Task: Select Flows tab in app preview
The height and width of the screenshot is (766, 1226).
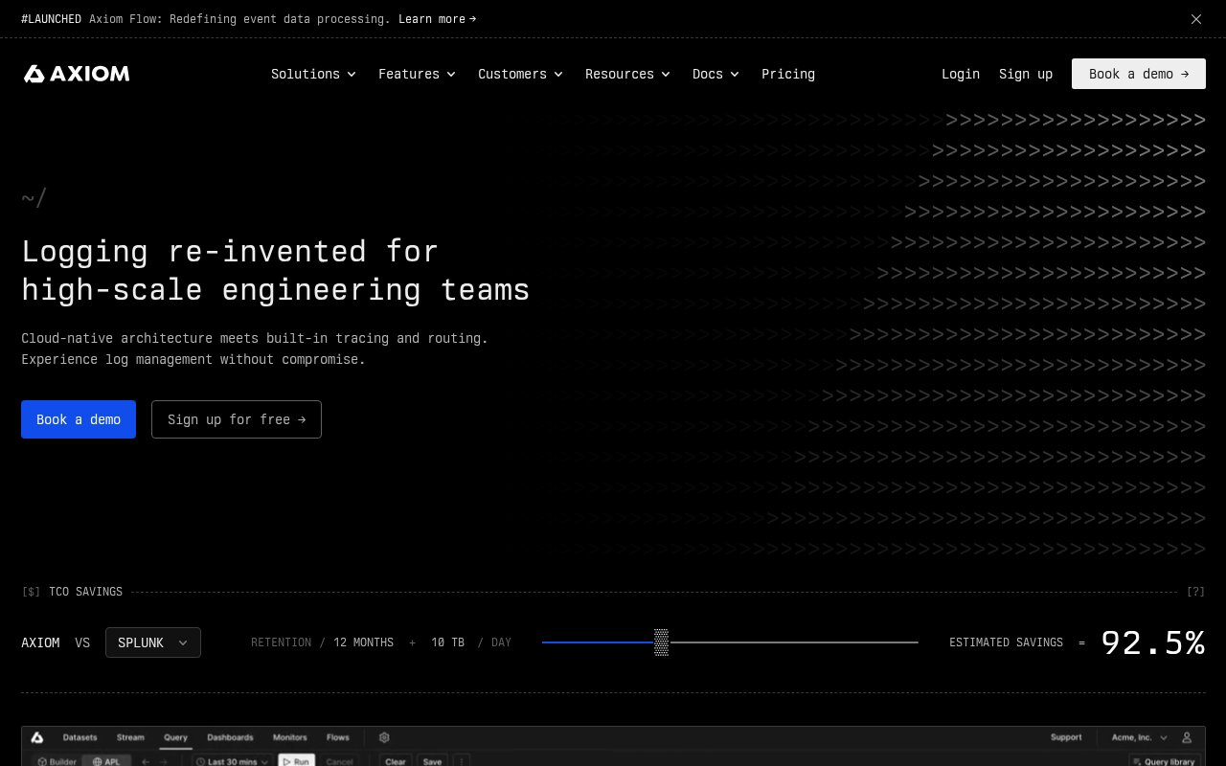Action: click(x=338, y=737)
